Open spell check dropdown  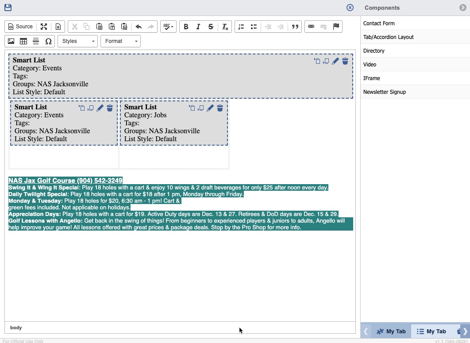click(x=168, y=27)
